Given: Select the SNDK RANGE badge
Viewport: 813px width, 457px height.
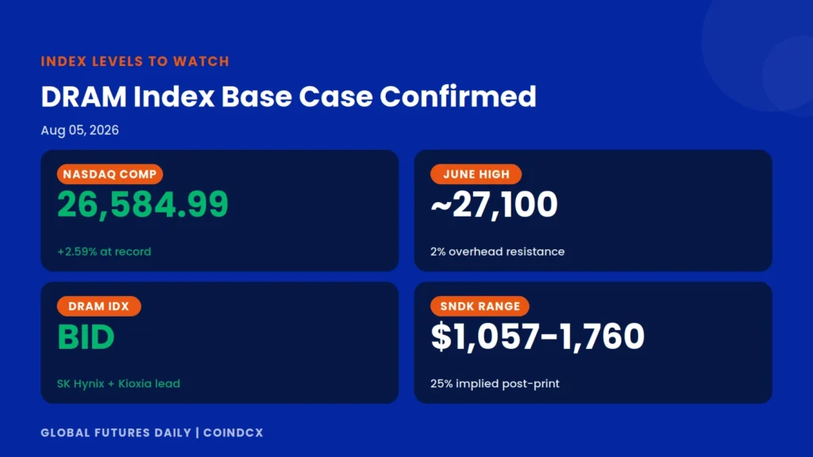Looking at the screenshot, I should pyautogui.click(x=480, y=306).
